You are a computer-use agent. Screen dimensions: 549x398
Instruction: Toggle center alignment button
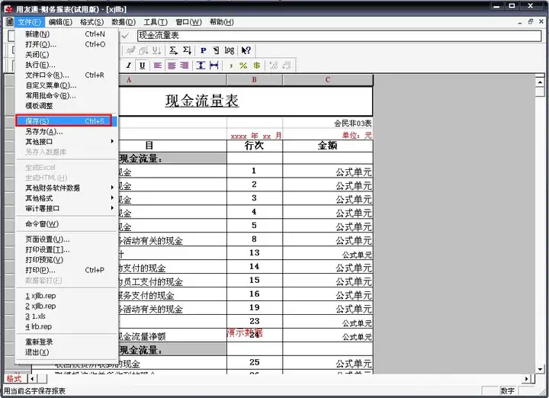pyautogui.click(x=172, y=66)
